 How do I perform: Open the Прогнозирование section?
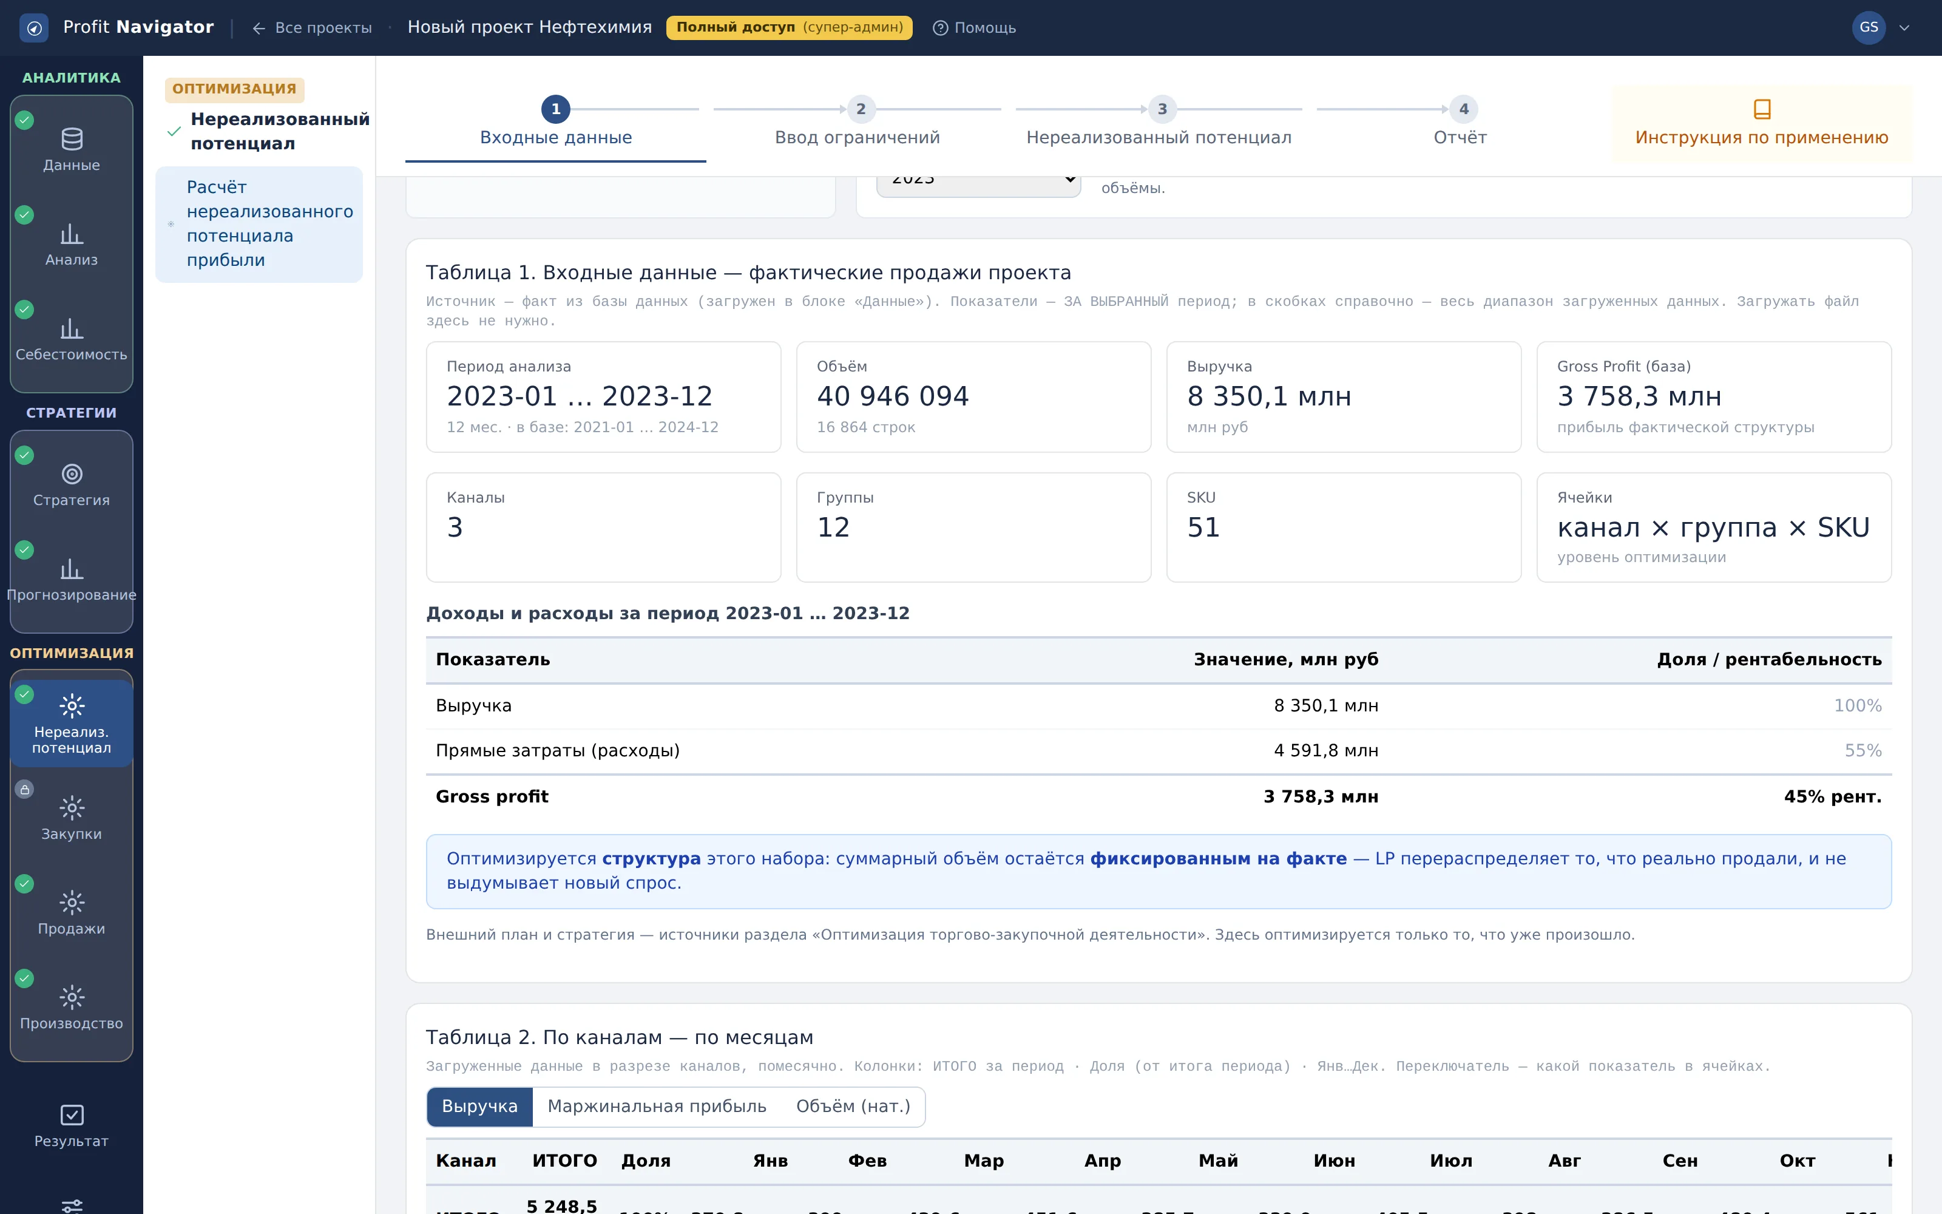pyautogui.click(x=72, y=580)
